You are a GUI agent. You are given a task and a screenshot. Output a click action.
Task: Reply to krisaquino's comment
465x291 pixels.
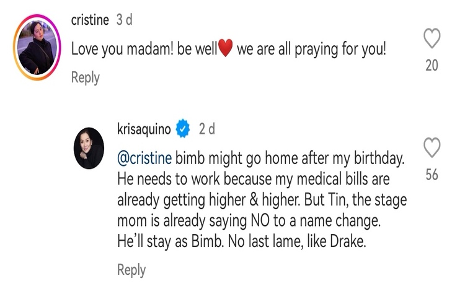pyautogui.click(x=131, y=270)
